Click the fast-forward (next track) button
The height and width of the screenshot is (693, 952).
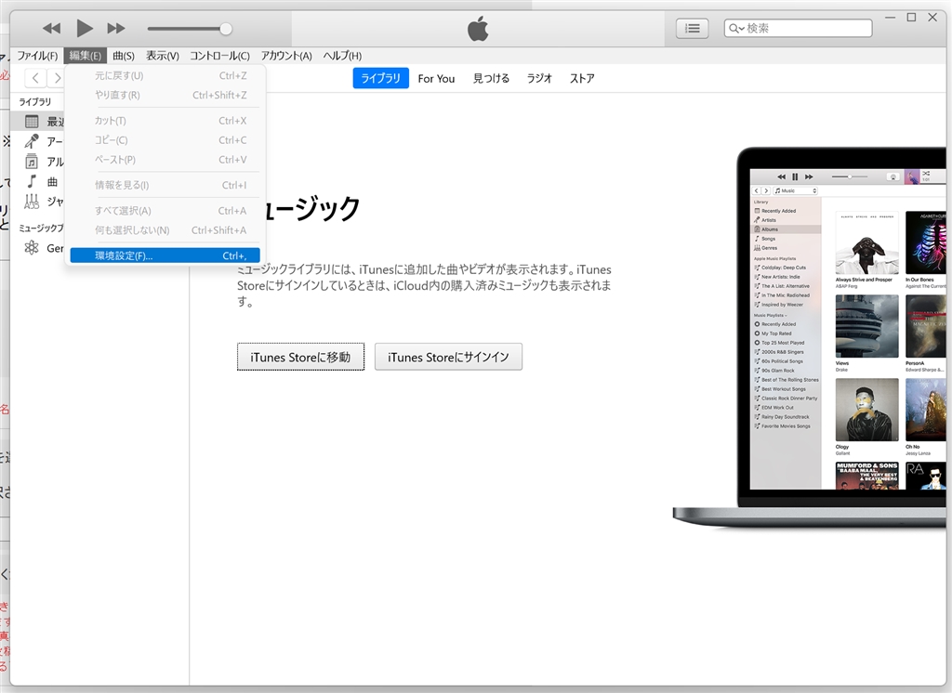click(x=116, y=28)
